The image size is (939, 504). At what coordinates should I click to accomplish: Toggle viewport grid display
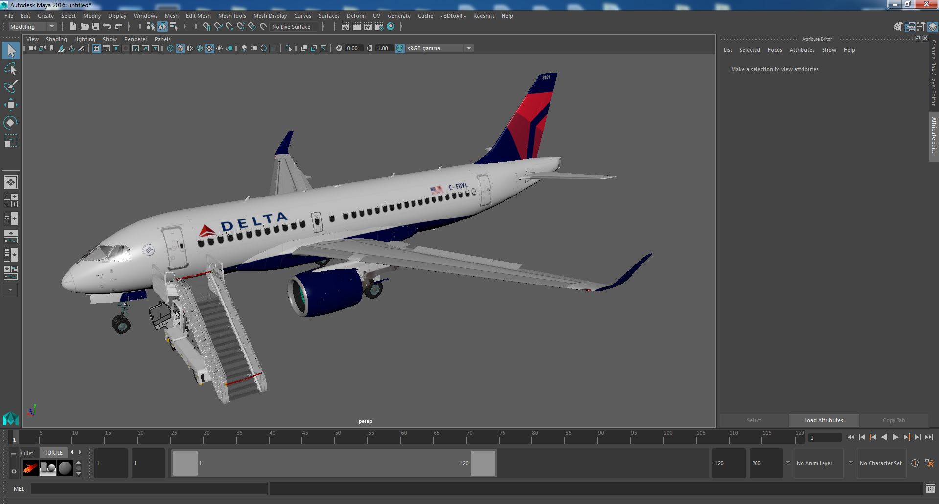pyautogui.click(x=96, y=48)
